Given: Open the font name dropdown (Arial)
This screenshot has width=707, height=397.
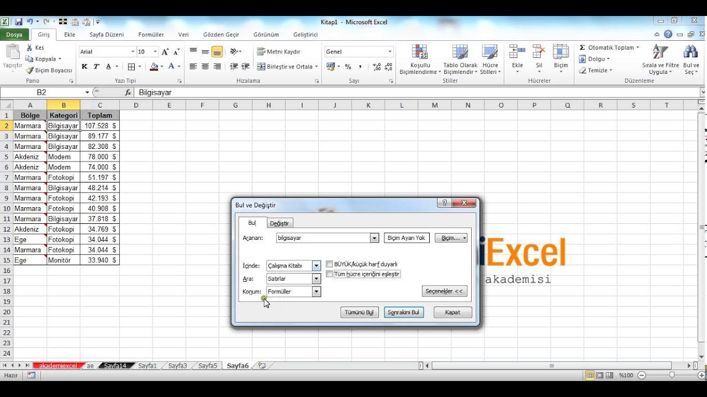Looking at the screenshot, I should tap(133, 52).
